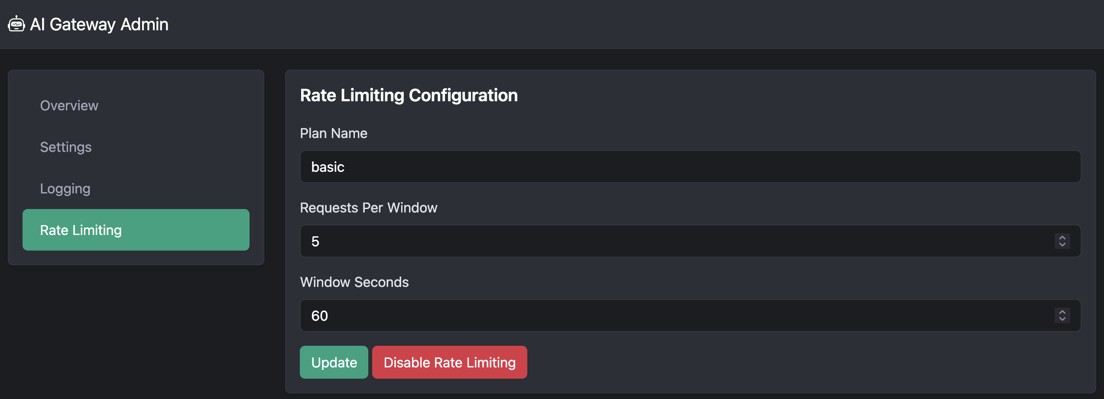1104x399 pixels.
Task: Select the Rate Limiting sidebar item
Action: click(136, 230)
